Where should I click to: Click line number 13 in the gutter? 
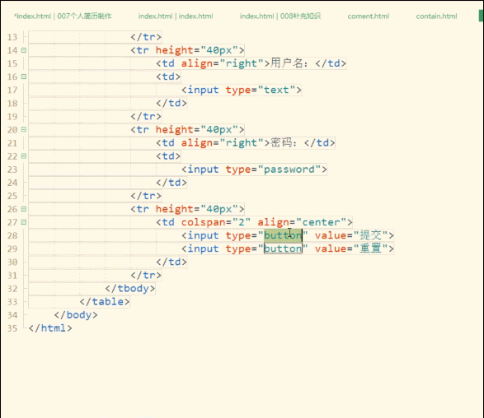point(12,37)
